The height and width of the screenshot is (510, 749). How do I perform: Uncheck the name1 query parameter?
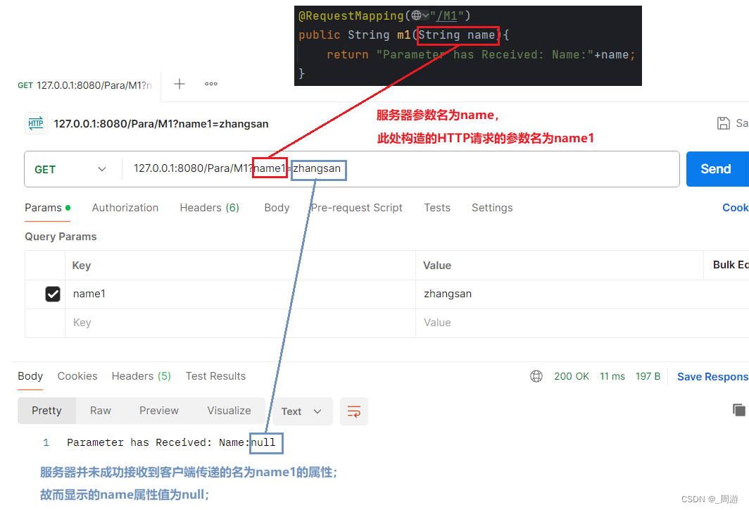53,294
